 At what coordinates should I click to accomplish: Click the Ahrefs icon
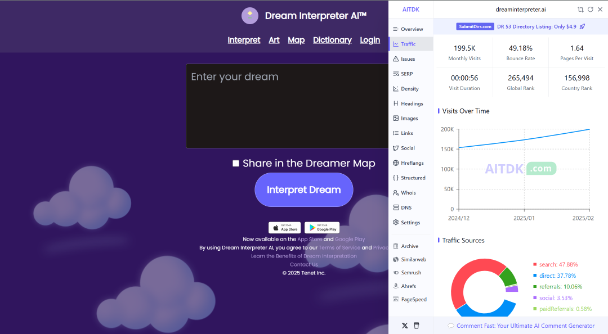[396, 286]
